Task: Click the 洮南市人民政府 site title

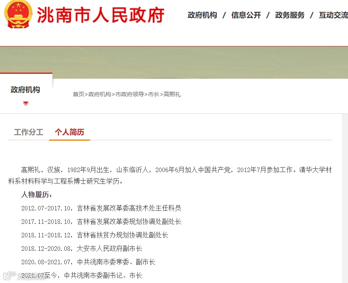Action: [101, 15]
